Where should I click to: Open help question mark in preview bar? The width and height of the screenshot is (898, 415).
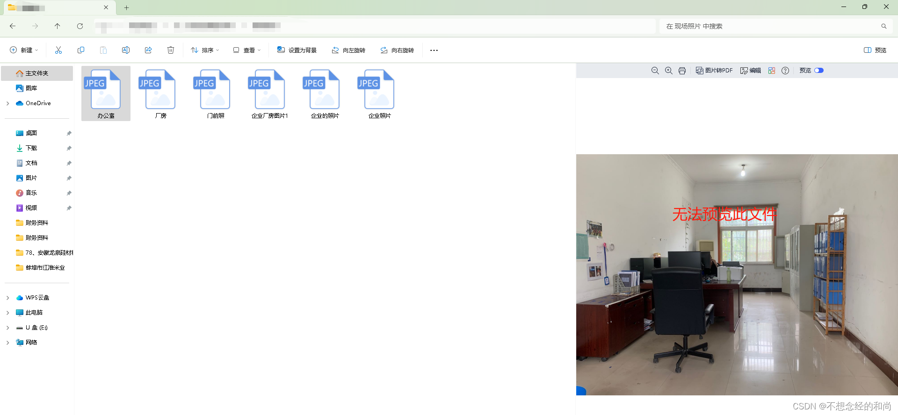click(785, 71)
